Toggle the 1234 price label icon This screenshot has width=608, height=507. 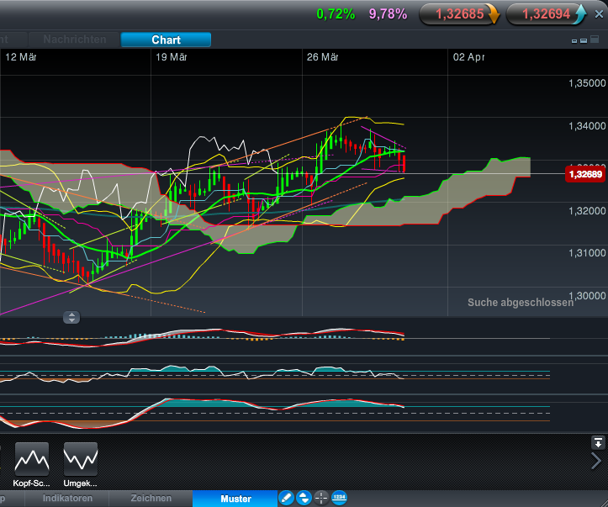[339, 498]
